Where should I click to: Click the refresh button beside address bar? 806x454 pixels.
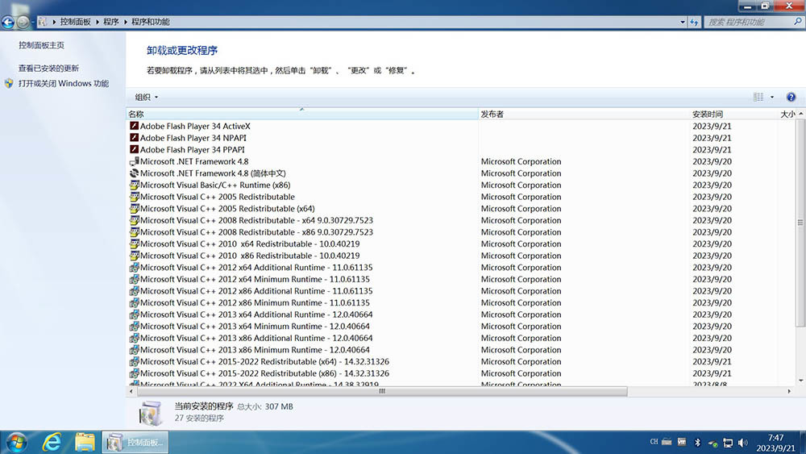(x=694, y=22)
